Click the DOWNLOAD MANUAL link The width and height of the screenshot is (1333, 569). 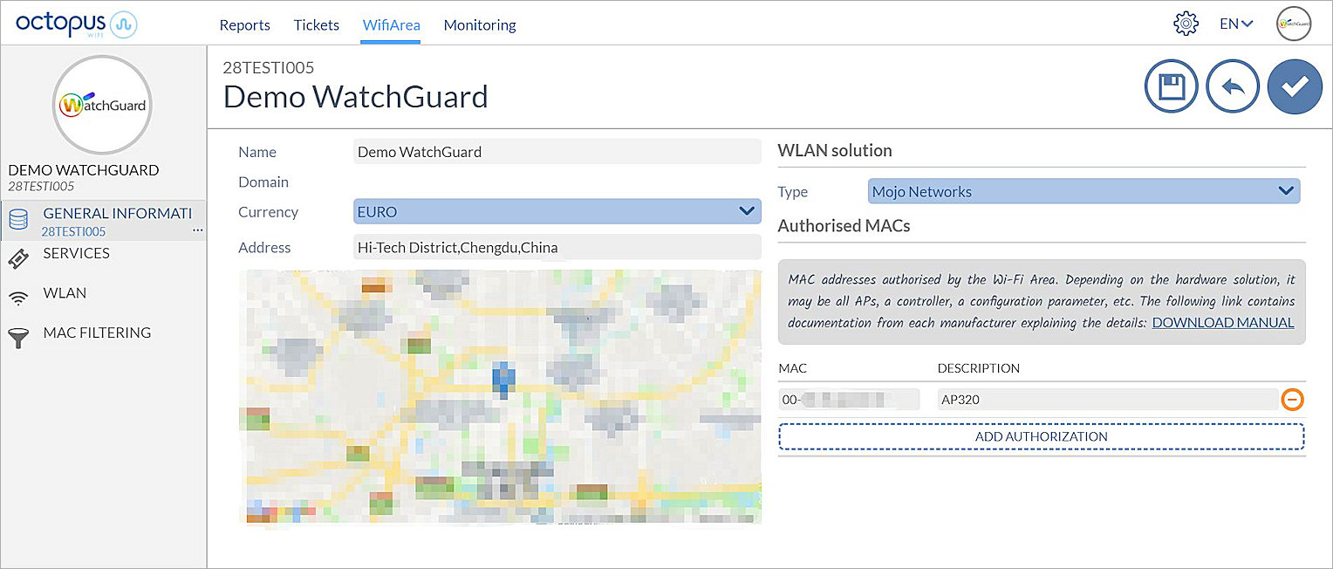click(x=1222, y=322)
